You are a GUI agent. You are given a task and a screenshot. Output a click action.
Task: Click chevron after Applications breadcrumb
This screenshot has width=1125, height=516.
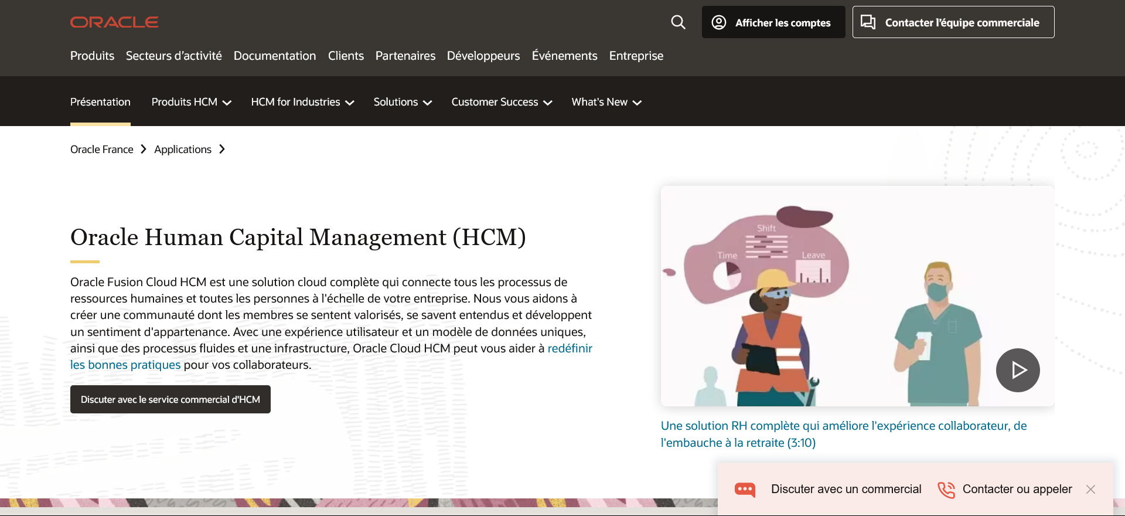[222, 149]
